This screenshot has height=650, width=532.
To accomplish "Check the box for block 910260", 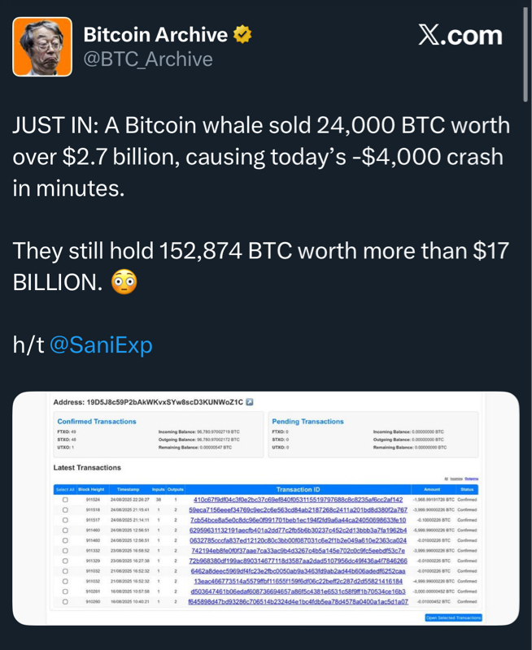I will (65, 602).
